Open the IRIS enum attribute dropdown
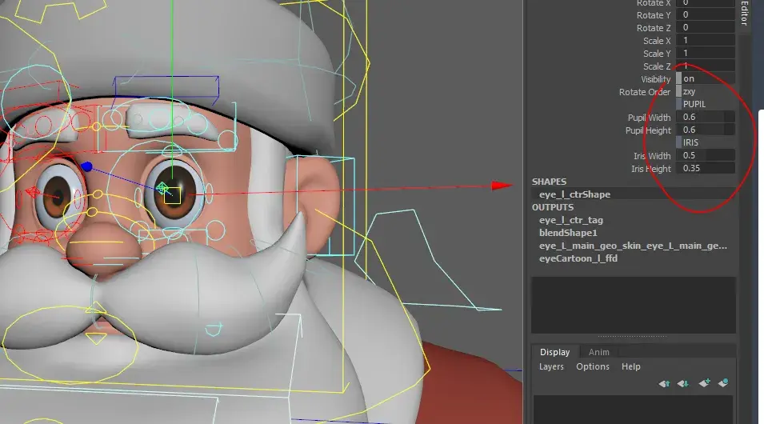764x424 pixels. 706,142
